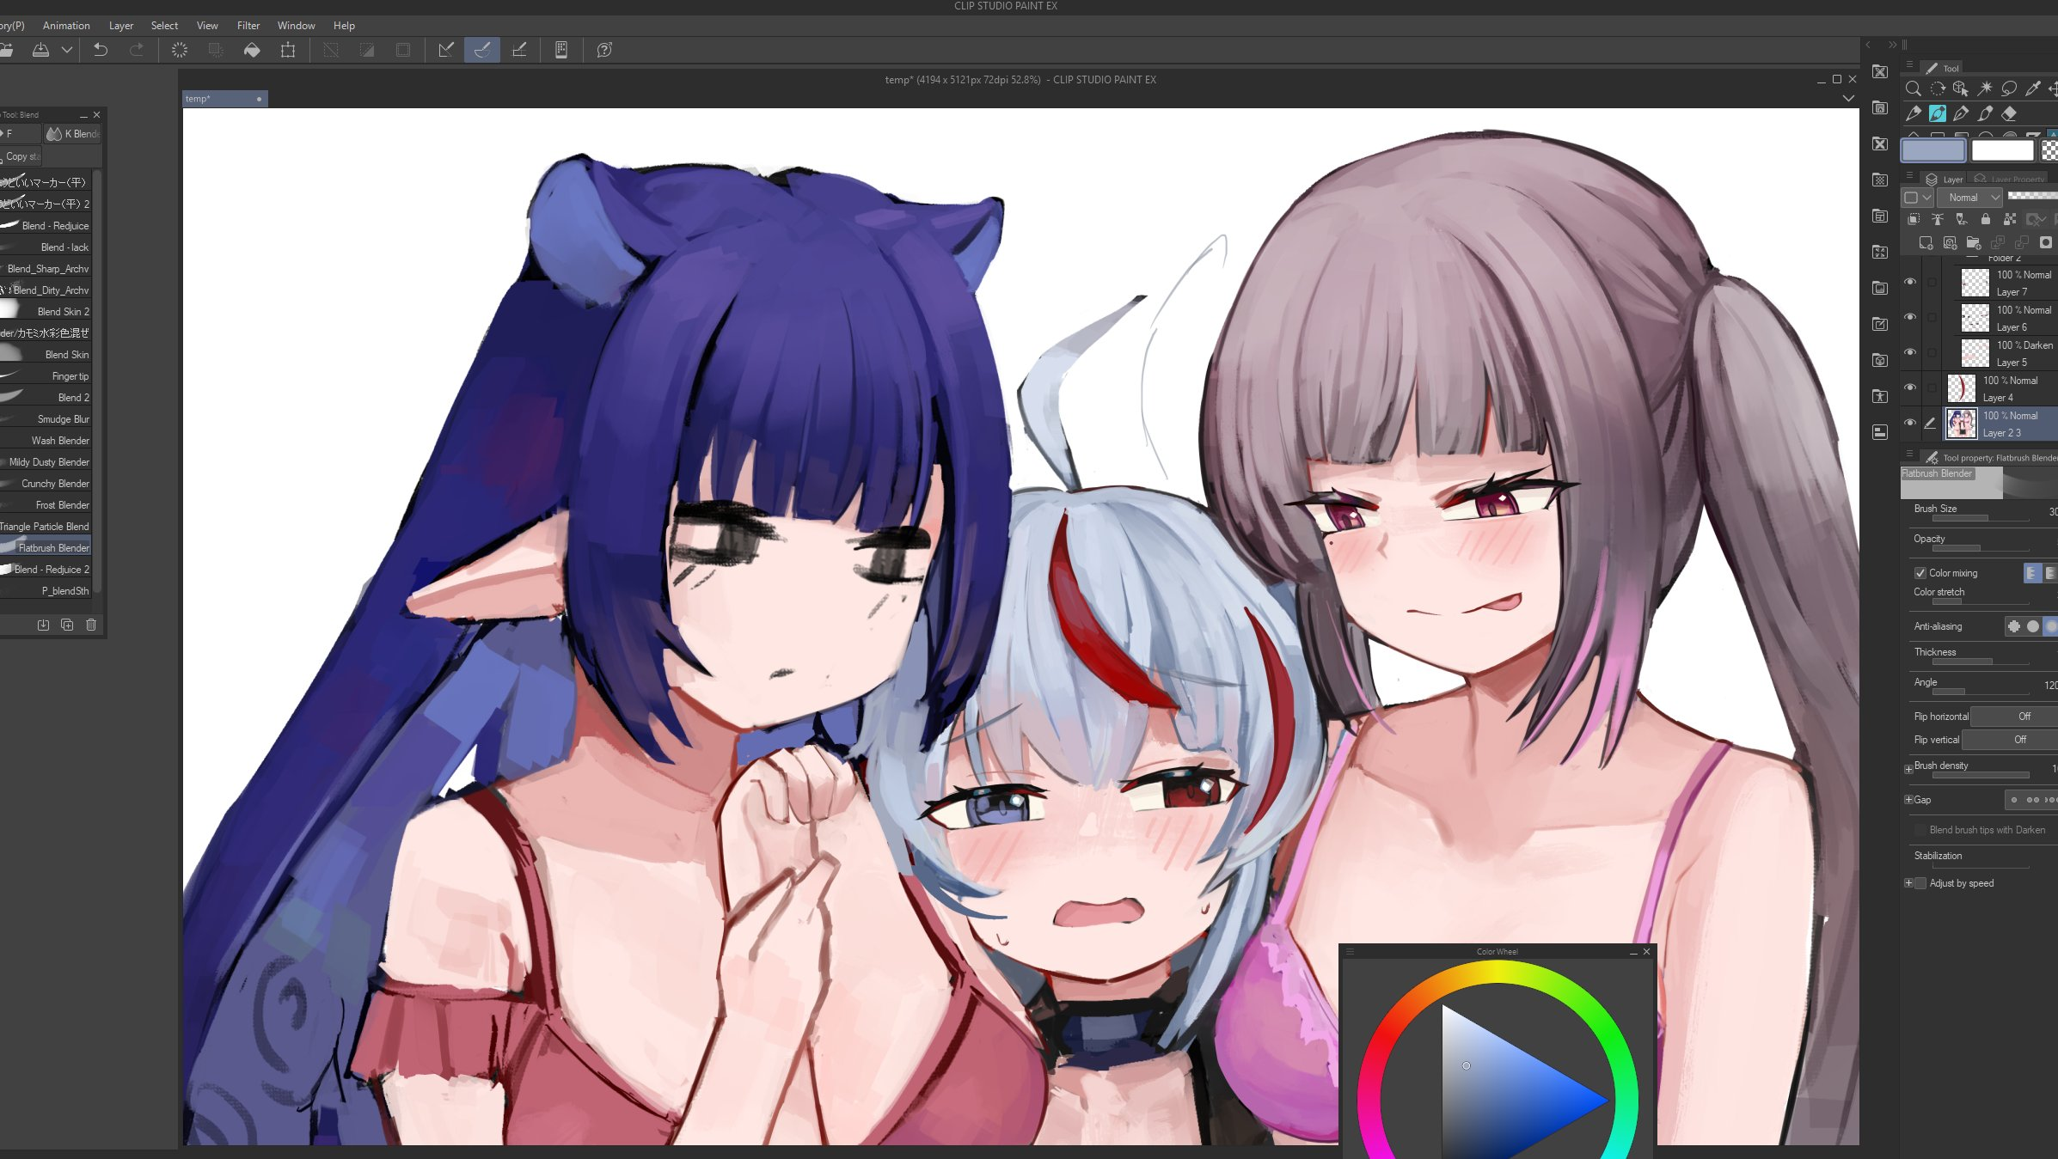Viewport: 2058px width, 1159px height.
Task: Open the Animation menu
Action: coord(66,26)
